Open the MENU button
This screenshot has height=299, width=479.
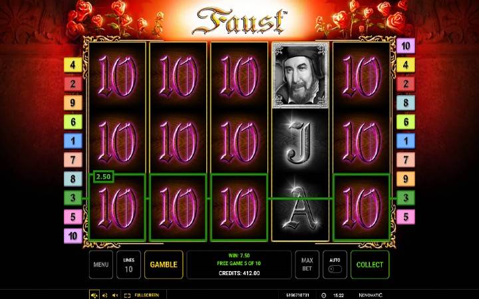[x=101, y=264]
